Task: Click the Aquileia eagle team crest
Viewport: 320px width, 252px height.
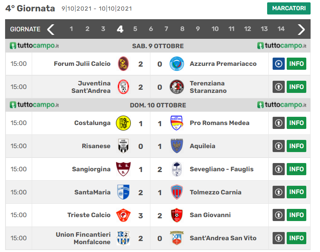Action: tap(177, 146)
